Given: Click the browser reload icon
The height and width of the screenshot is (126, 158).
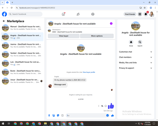Looking at the screenshot, I should tap(12, 8).
